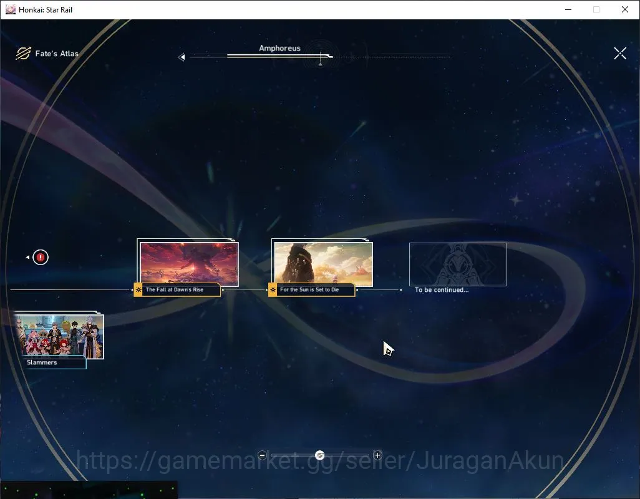Click the Fate's Atlas logo icon
Image resolution: width=640 pixels, height=499 pixels.
(23, 53)
